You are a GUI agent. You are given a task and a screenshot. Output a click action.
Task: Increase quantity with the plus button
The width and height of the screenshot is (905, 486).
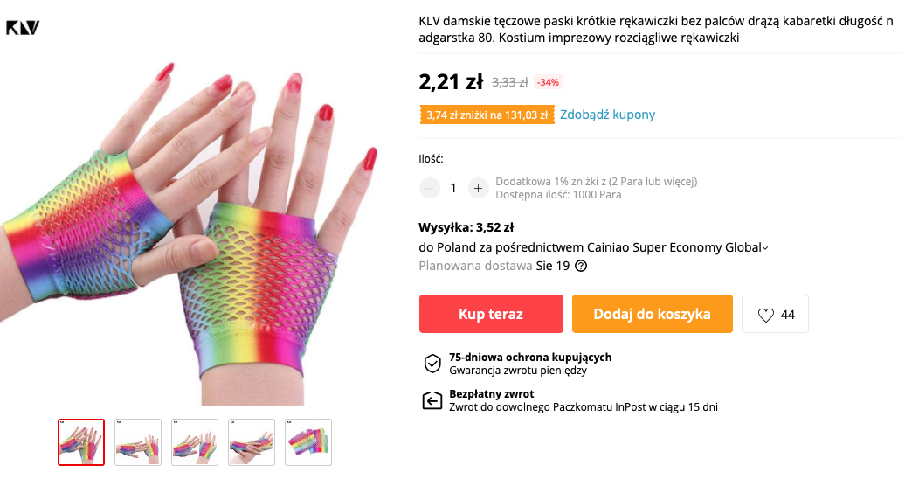point(478,188)
